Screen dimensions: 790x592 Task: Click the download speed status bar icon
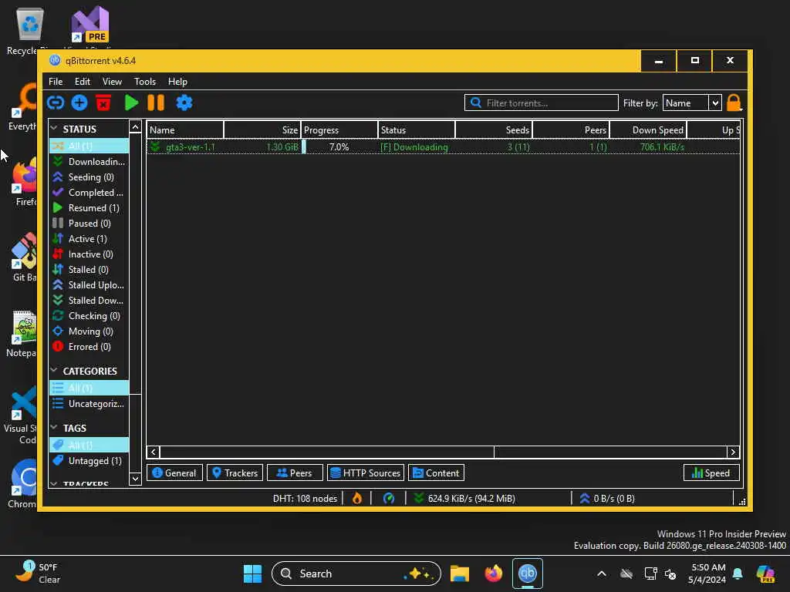coord(418,499)
